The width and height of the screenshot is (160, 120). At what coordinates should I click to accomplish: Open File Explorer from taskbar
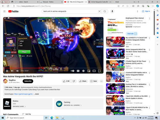[57, 118]
